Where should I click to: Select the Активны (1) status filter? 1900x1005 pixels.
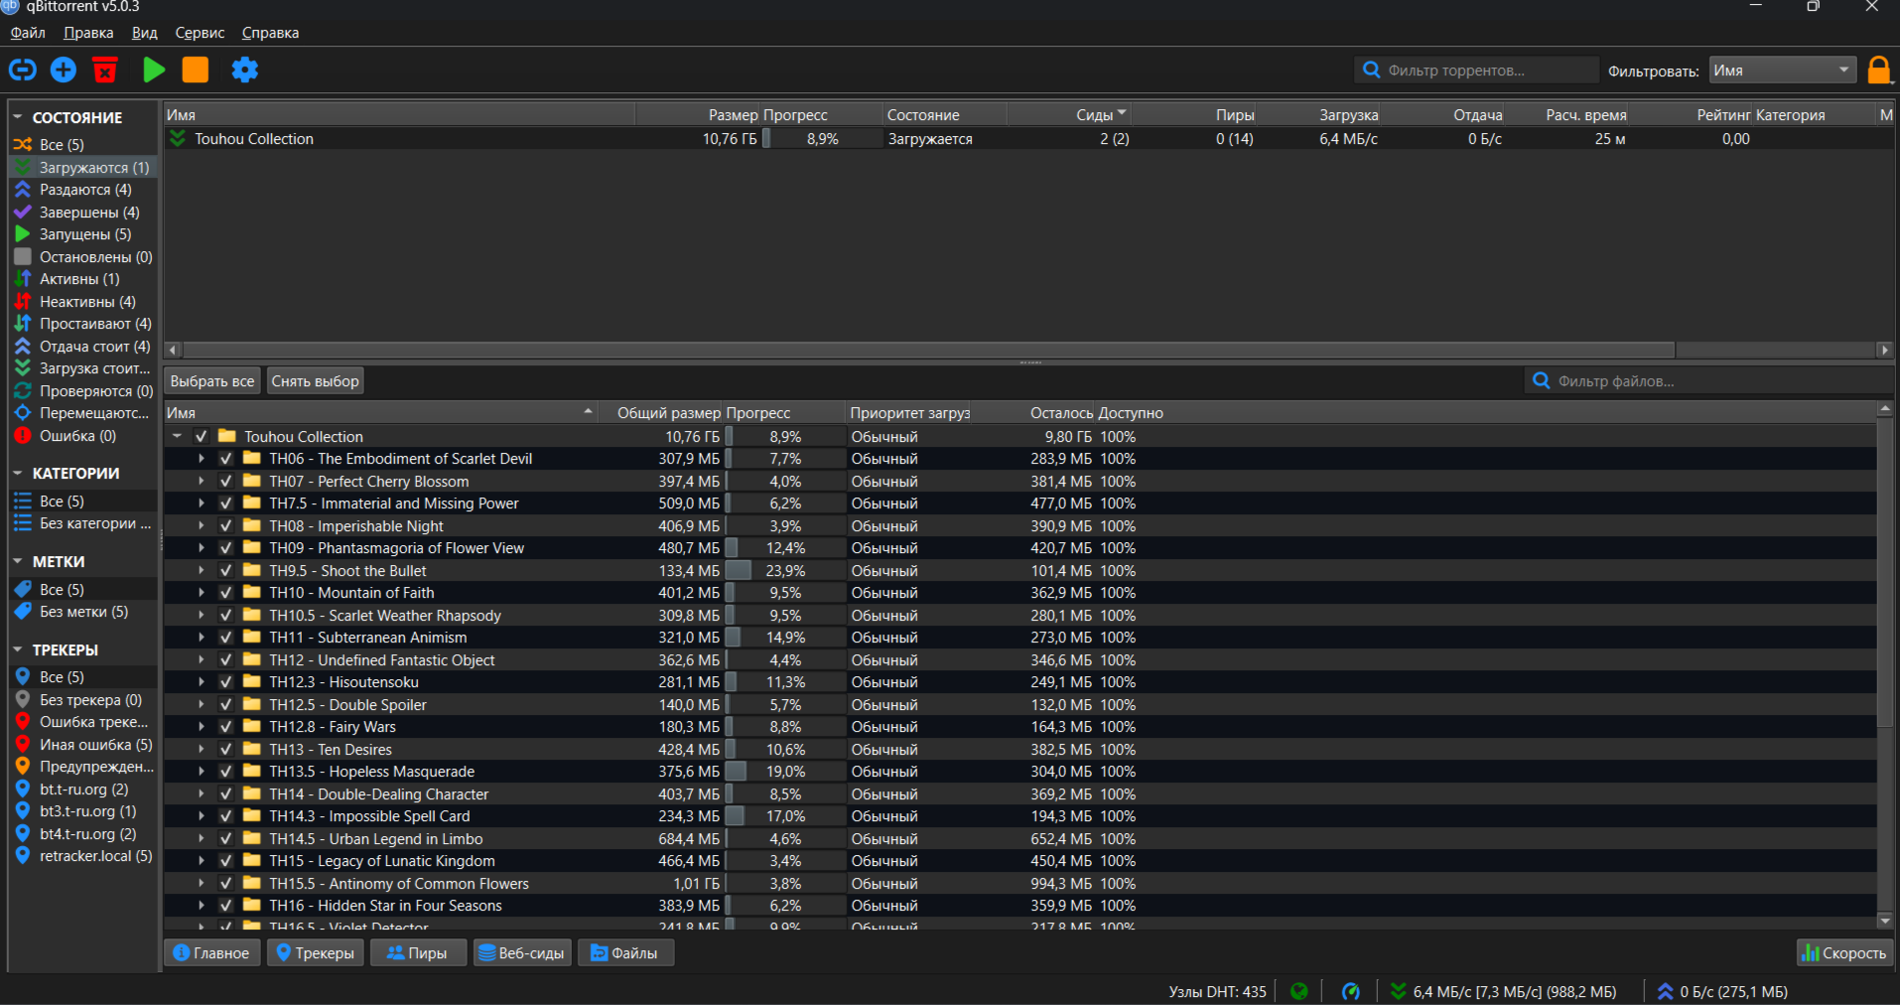(x=83, y=279)
